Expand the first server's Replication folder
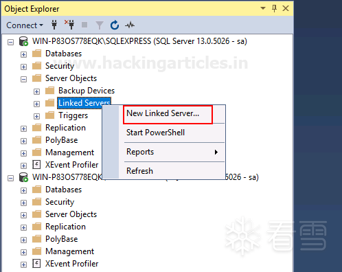The image size is (342, 272). pos(23,128)
